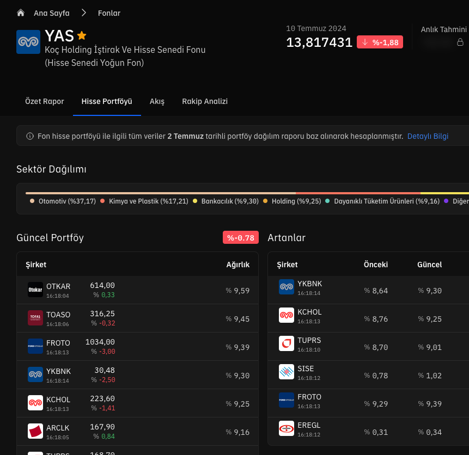Click Yapı Kredi logo in Güncel Portföy
Screen dimensions: 469x455
pos(35,374)
